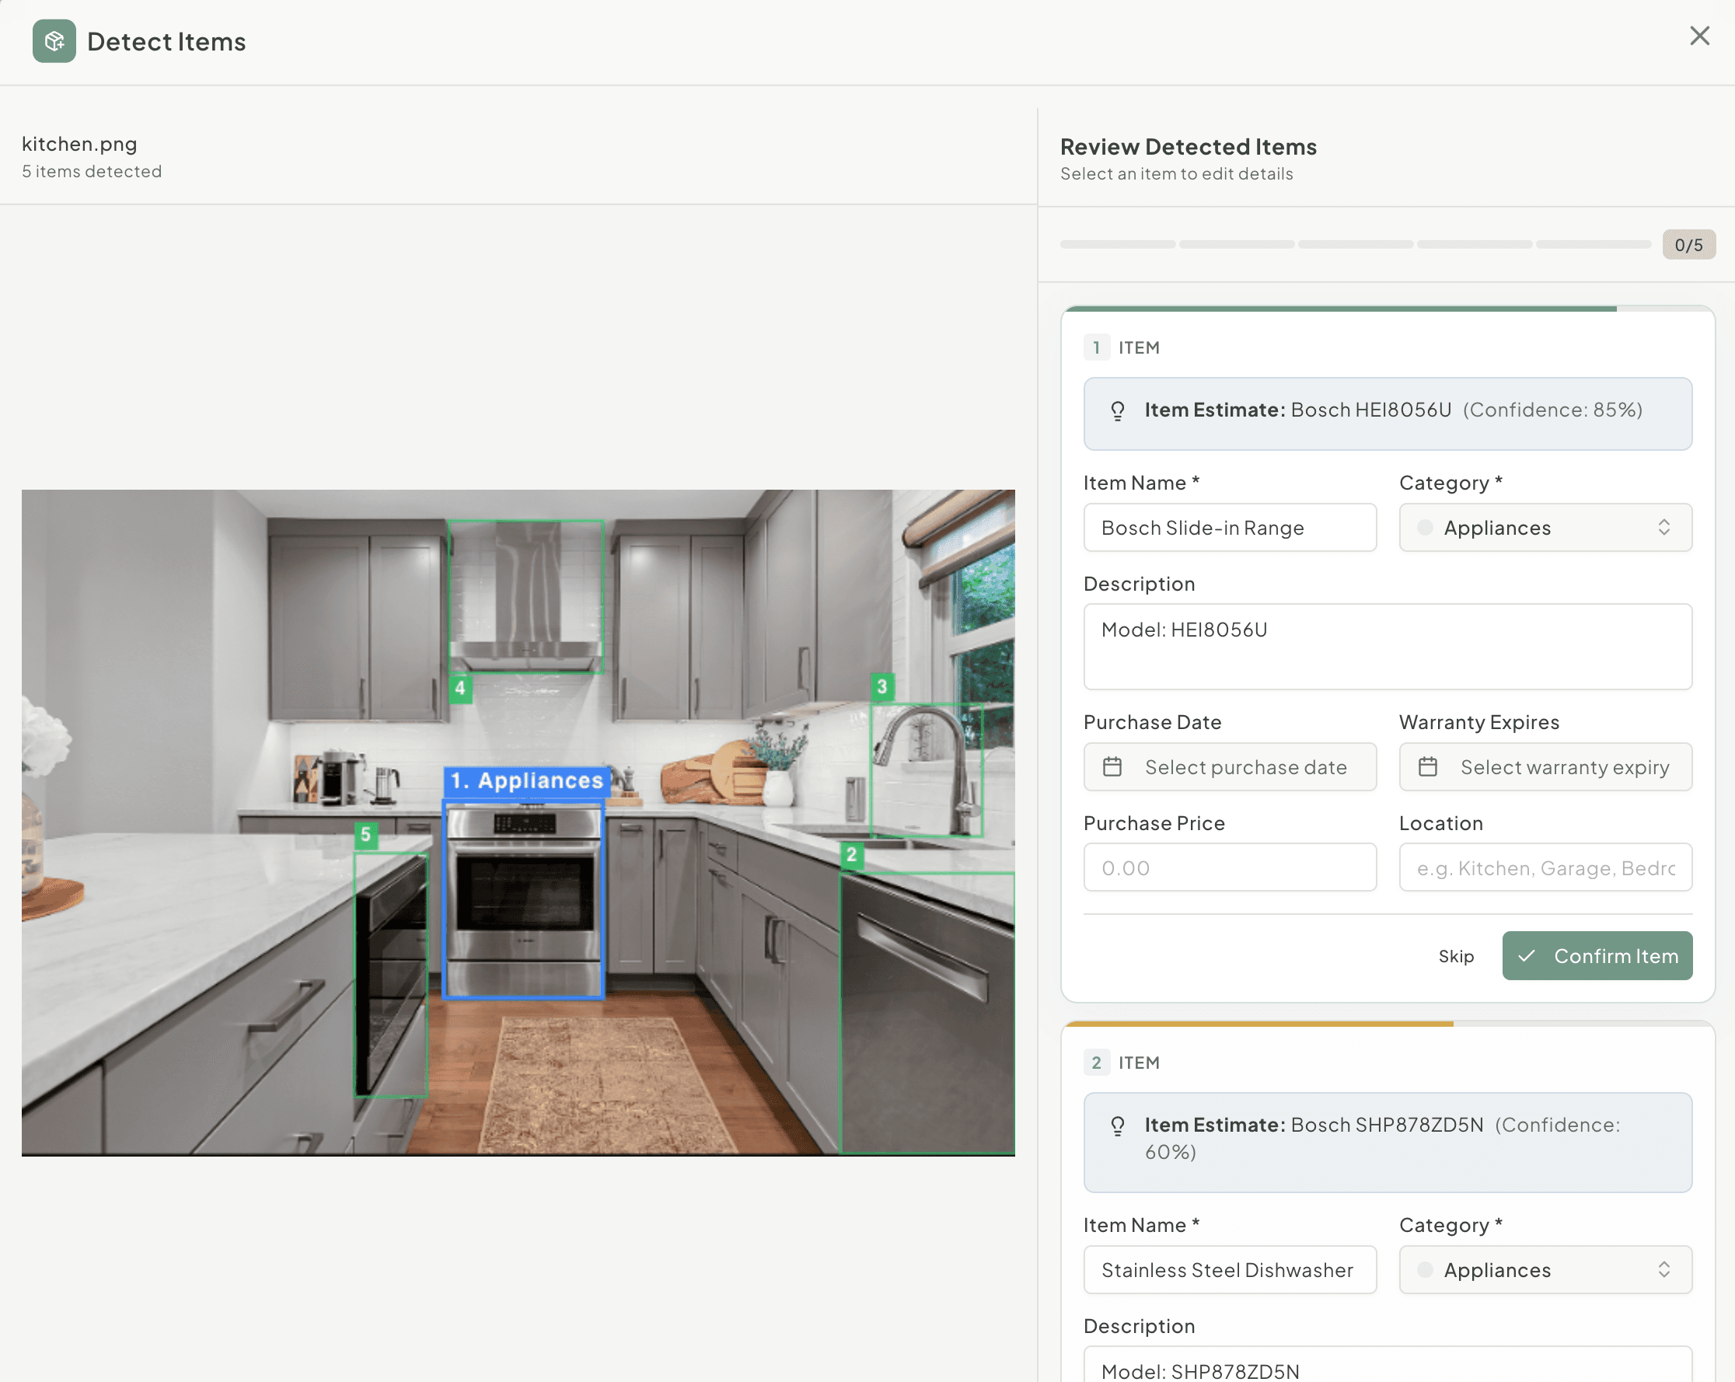
Task: Close the Detect Items dialog
Action: tap(1698, 36)
